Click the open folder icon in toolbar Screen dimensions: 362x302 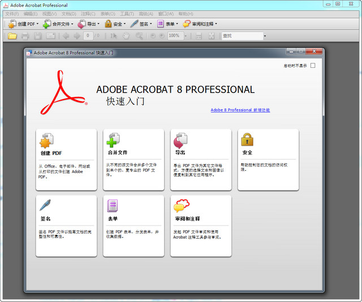tap(12, 36)
